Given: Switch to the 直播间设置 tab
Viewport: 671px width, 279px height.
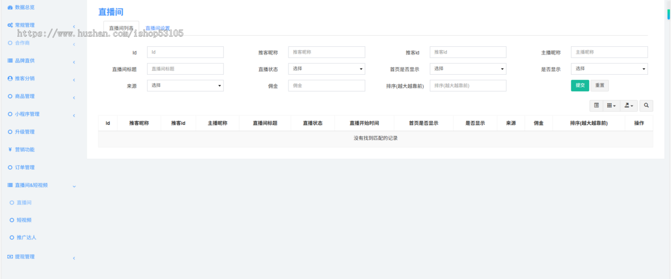Looking at the screenshot, I should click(x=158, y=28).
